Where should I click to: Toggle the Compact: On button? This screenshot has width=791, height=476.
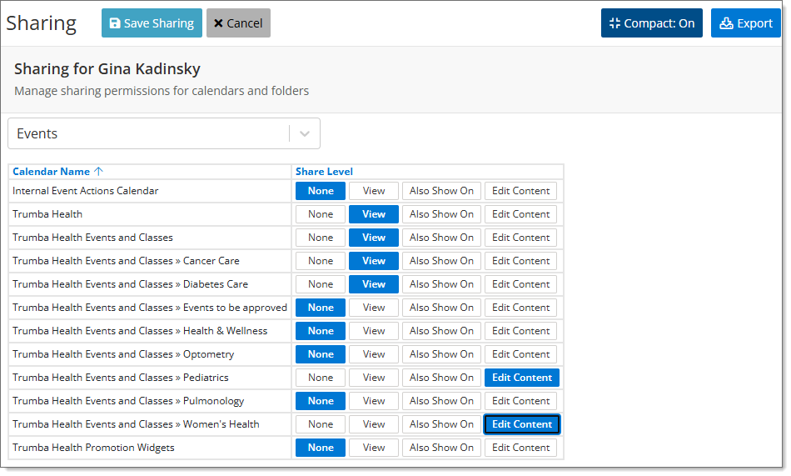coord(651,23)
